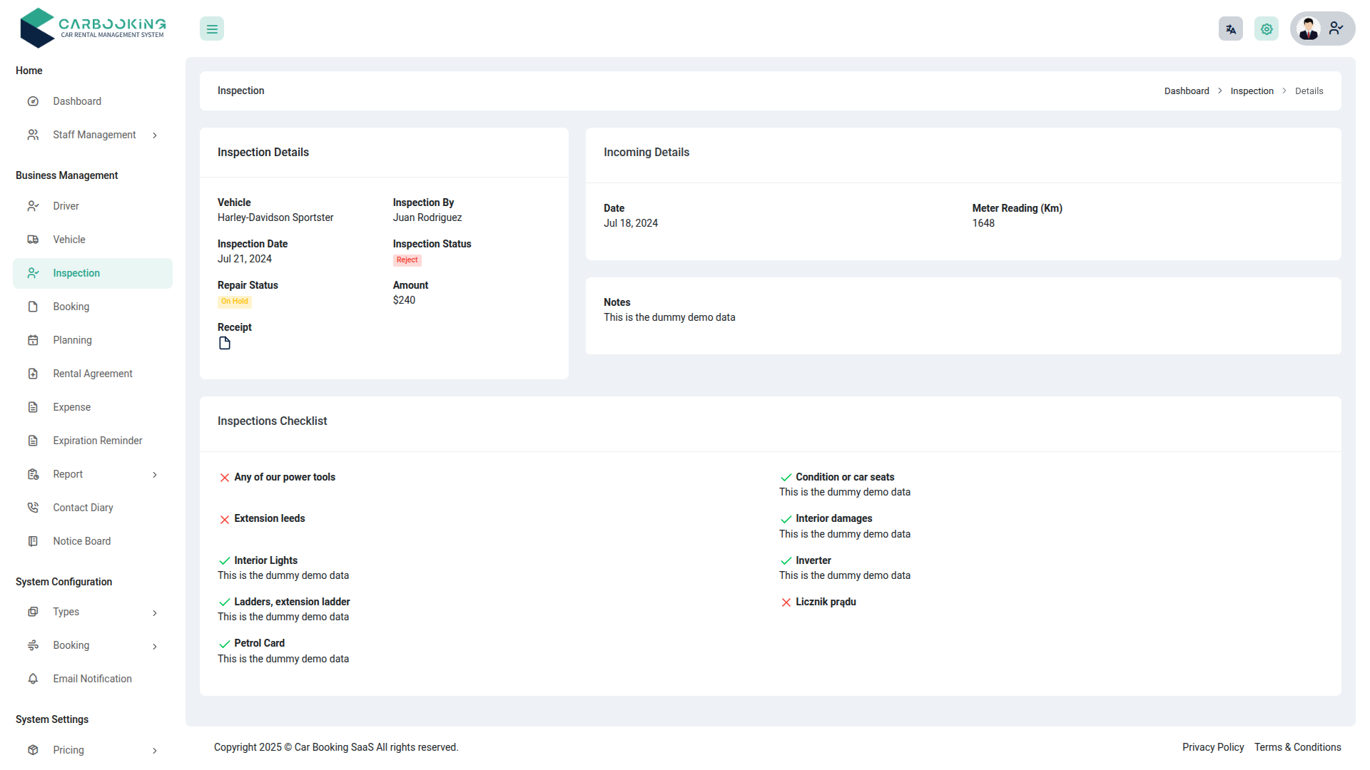
Task: Open the Planning calendar icon
Action: pos(33,340)
